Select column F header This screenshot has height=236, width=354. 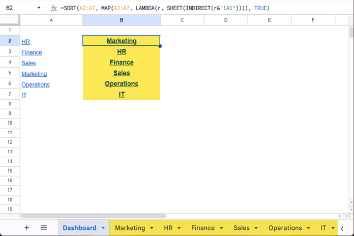tap(313, 20)
